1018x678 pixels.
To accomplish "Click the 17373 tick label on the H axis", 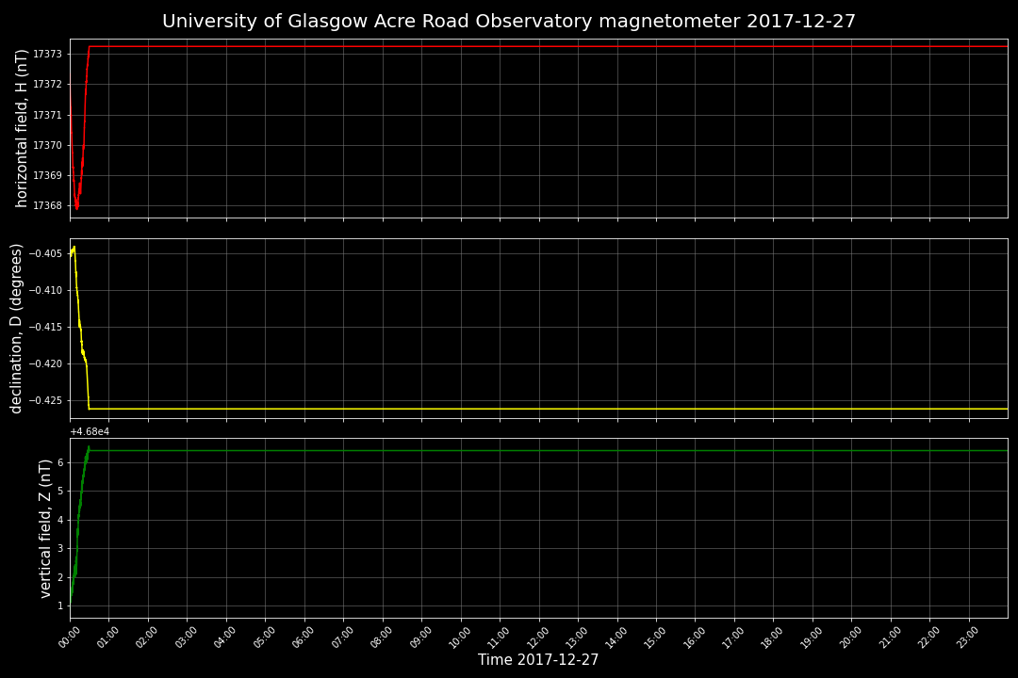I will [47, 54].
